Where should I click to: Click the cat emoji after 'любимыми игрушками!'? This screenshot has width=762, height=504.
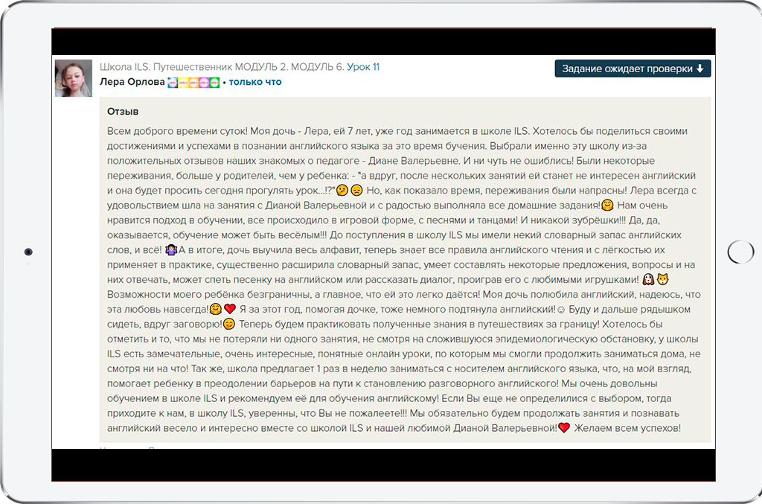tap(663, 280)
